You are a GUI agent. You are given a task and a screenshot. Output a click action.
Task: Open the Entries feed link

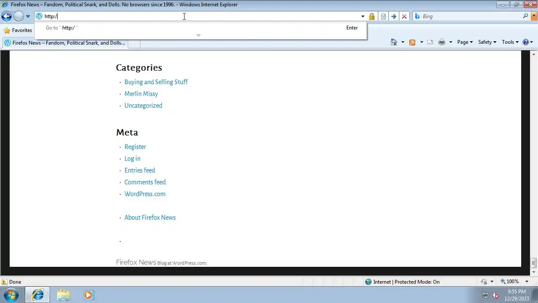click(x=140, y=170)
